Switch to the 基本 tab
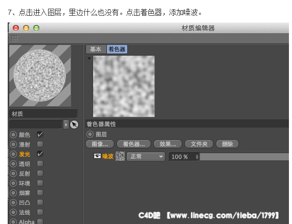This screenshot has height=224, width=292. coord(96,49)
